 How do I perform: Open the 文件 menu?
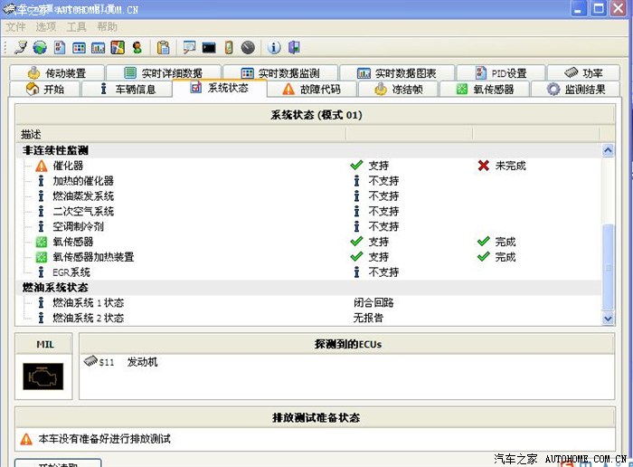tap(15, 27)
